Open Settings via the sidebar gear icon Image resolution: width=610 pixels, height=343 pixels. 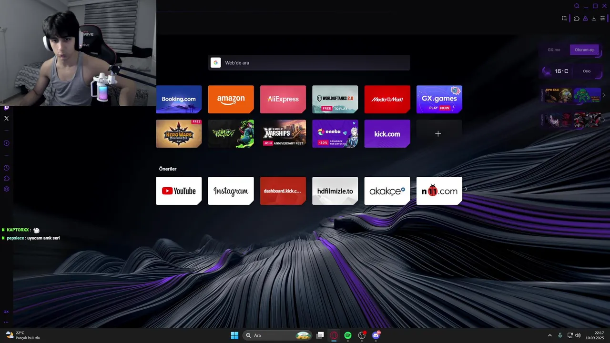(6, 189)
